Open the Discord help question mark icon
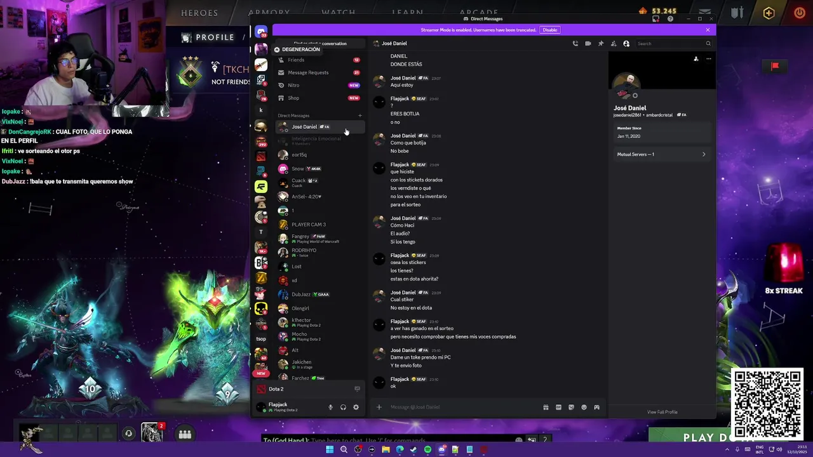This screenshot has height=457, width=813. click(670, 19)
